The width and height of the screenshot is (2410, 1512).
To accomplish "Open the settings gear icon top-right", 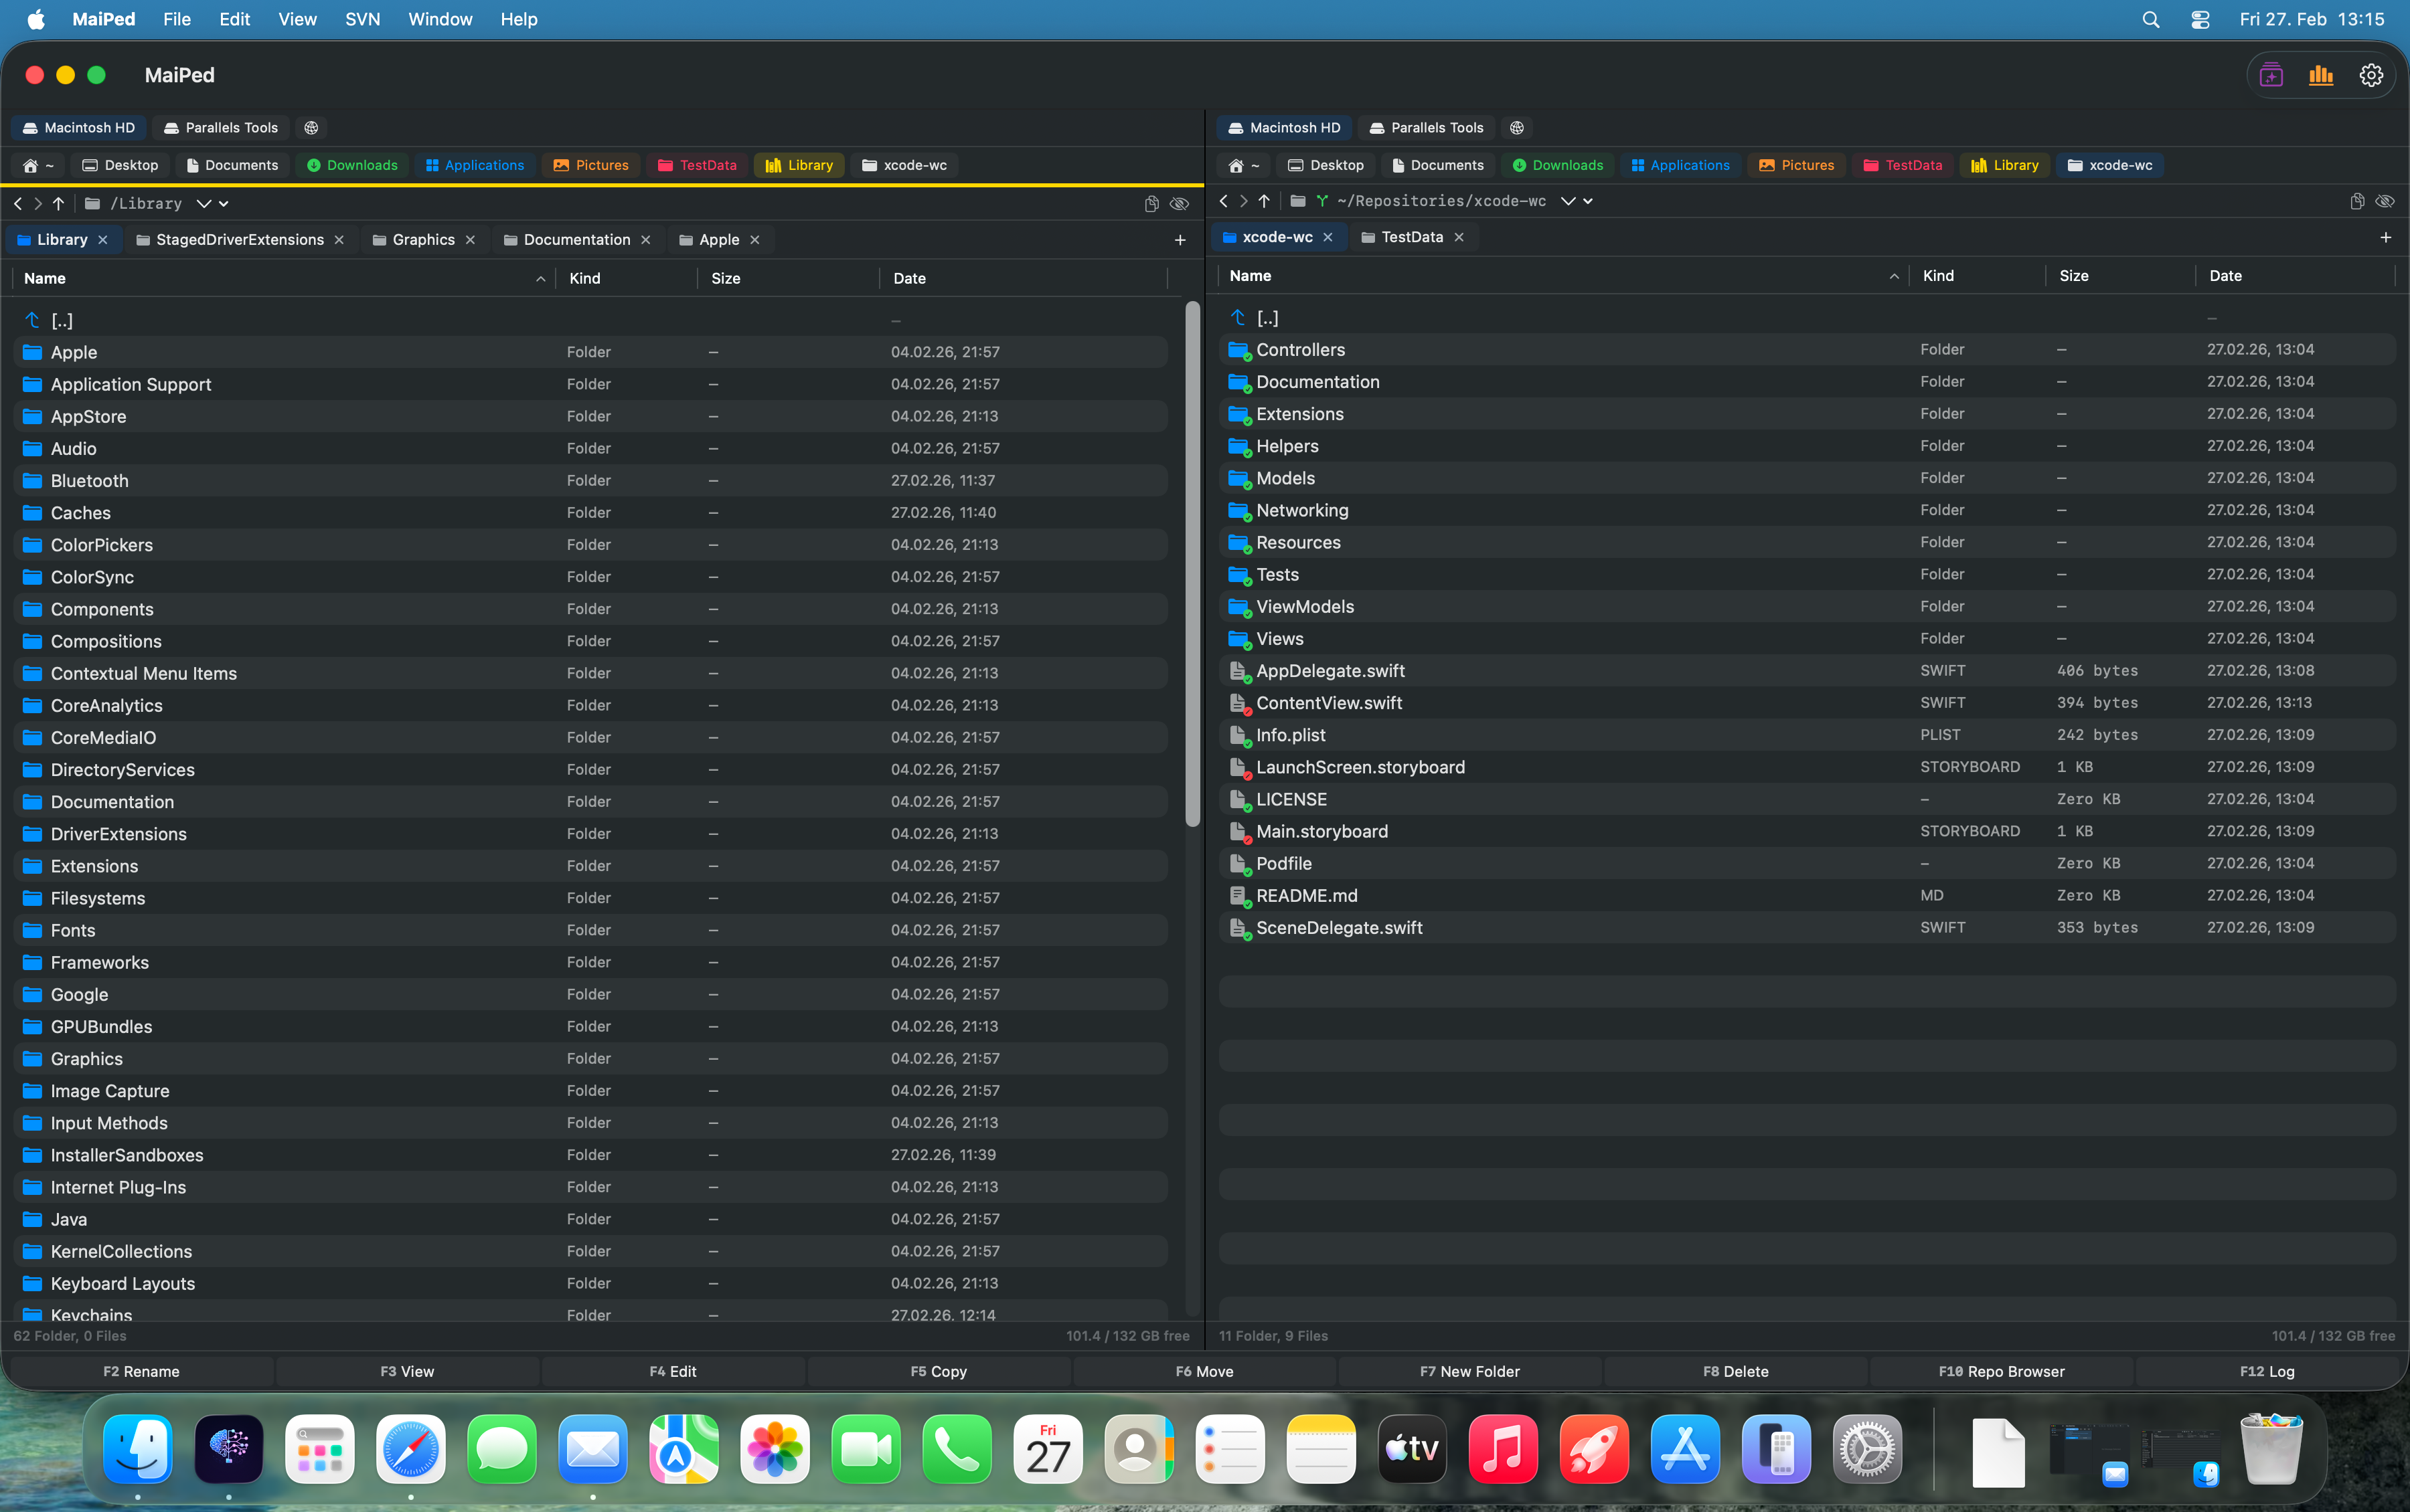I will tap(2370, 74).
